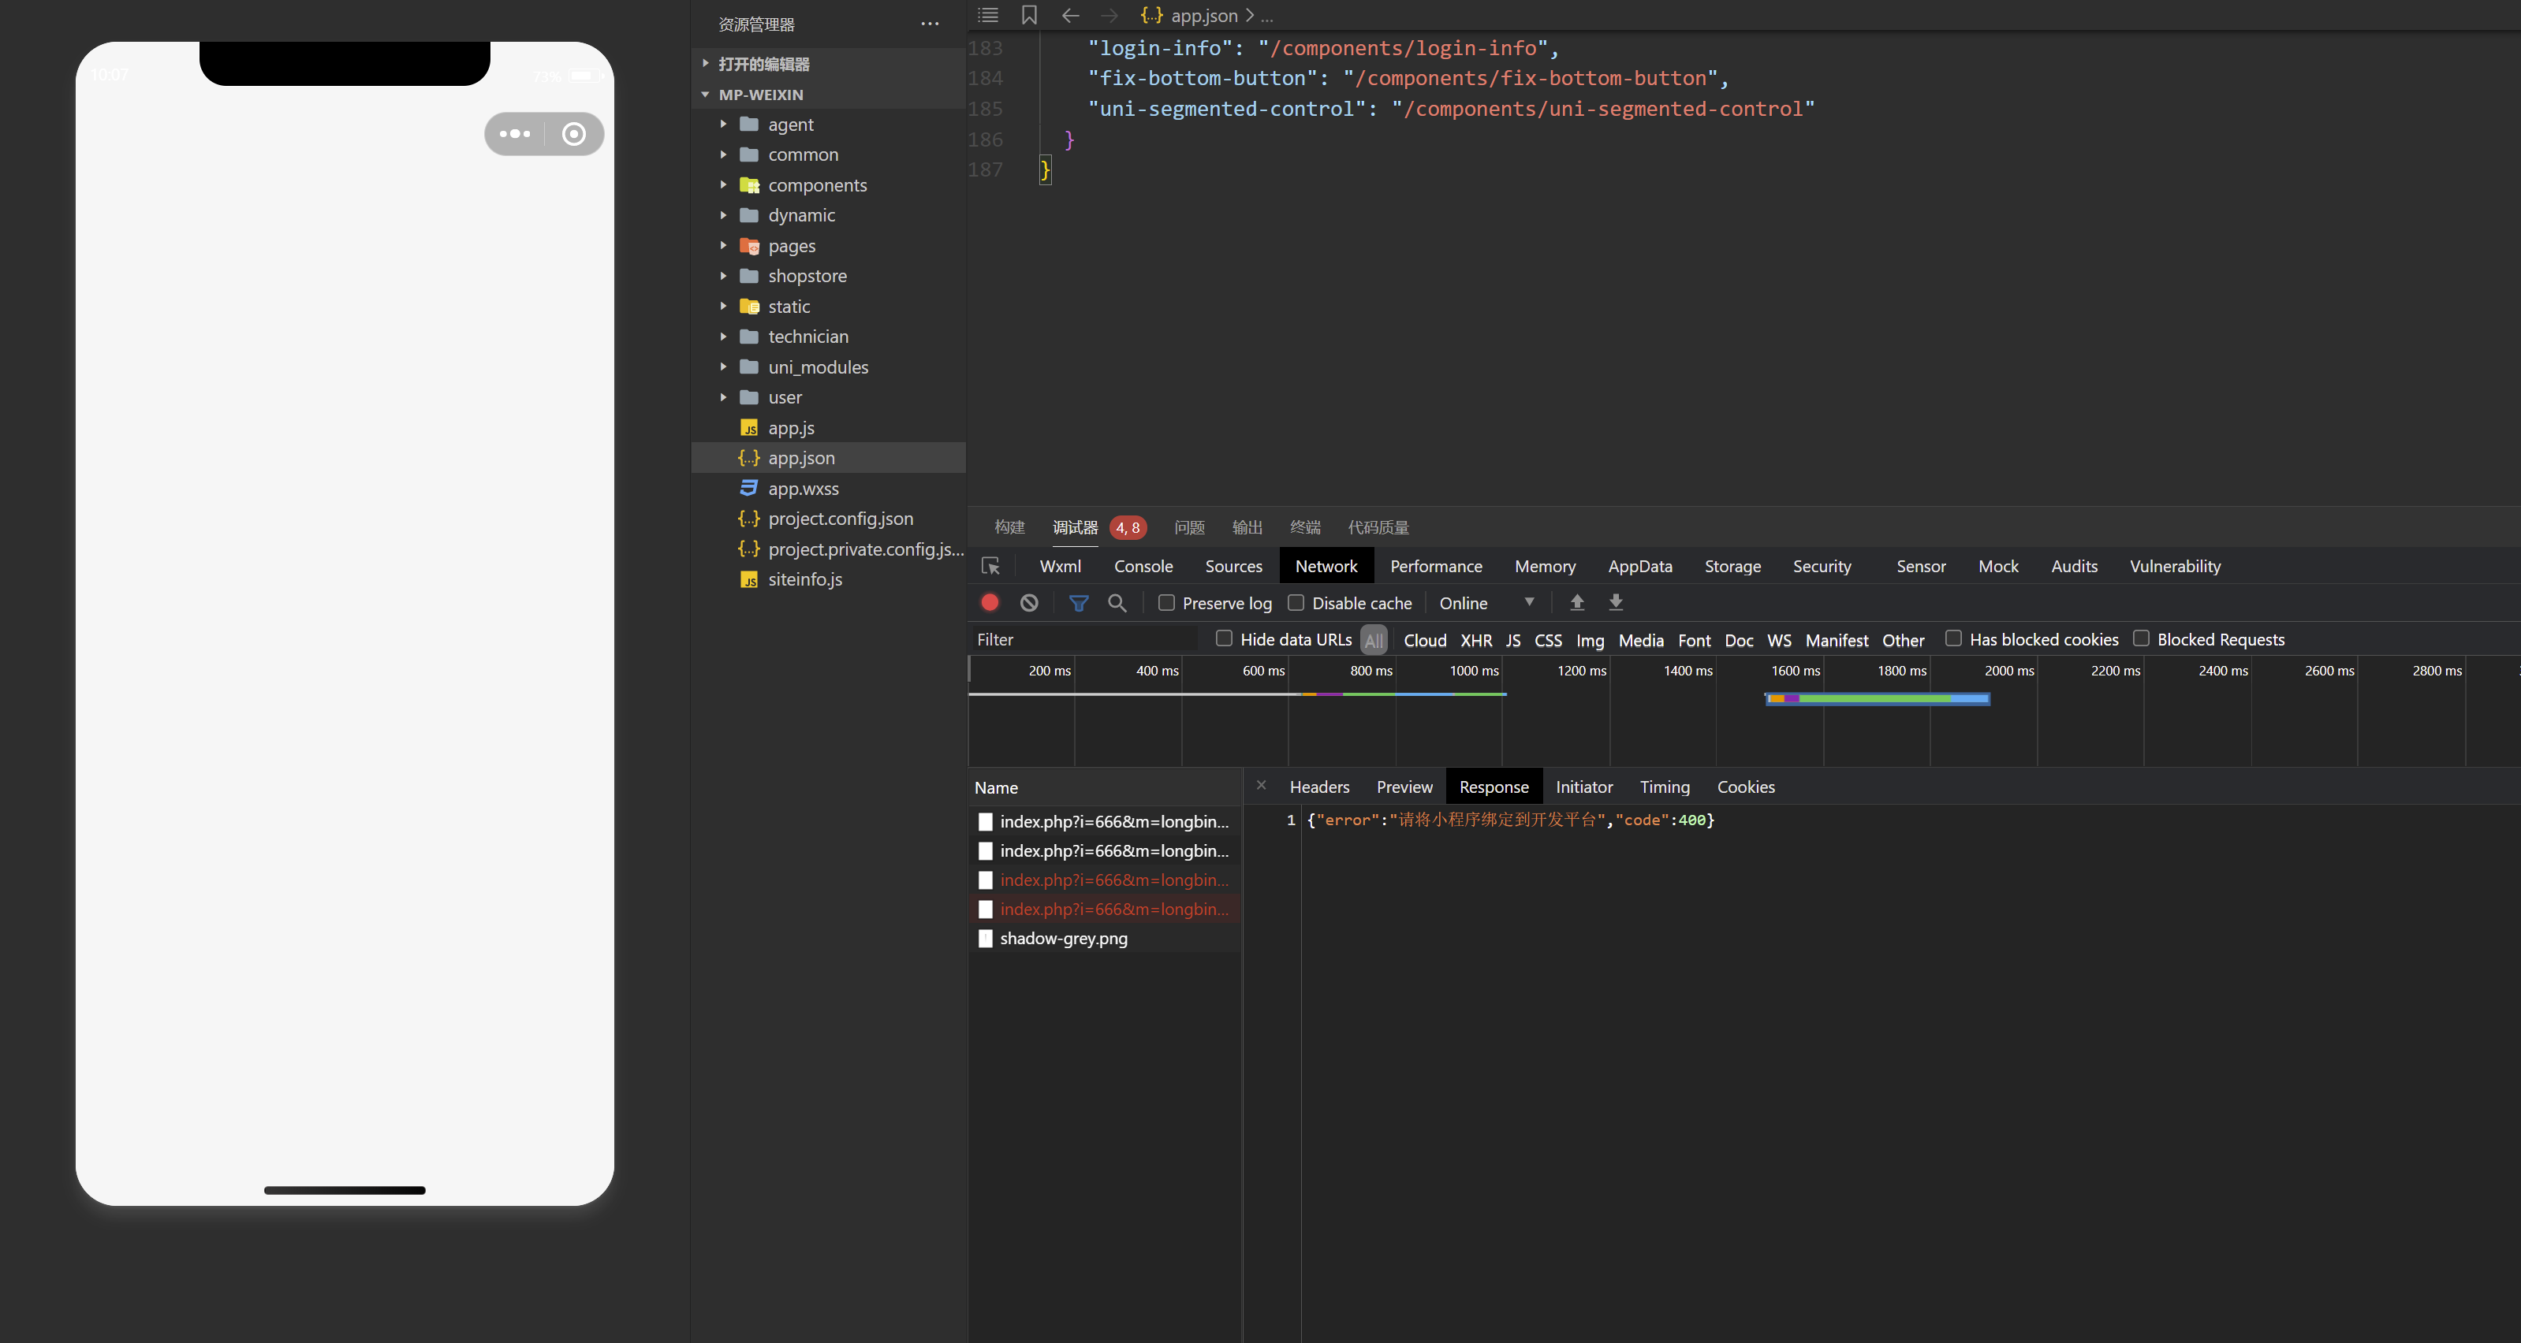Screen dimensions: 2521x1343
Task: Filter requests by XHR type
Action: [1475, 640]
